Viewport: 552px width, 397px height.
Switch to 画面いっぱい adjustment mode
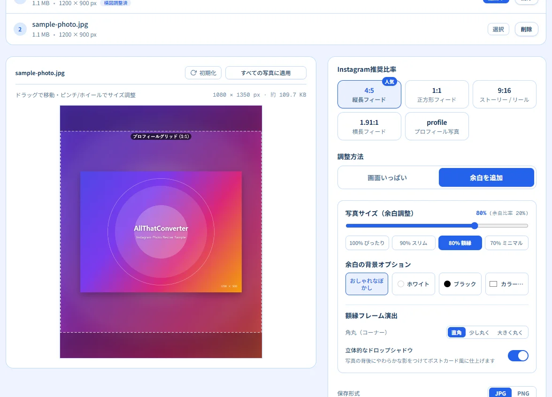[x=387, y=177]
